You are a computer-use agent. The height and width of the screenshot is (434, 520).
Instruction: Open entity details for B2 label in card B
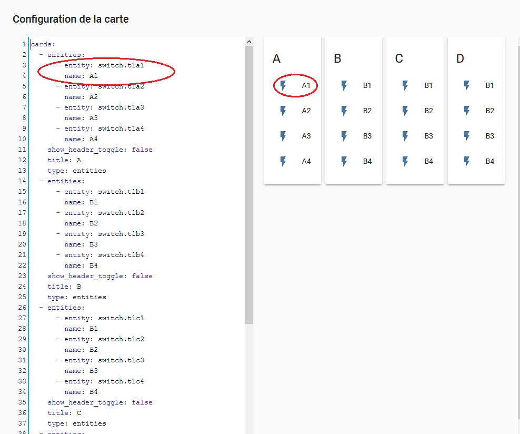[367, 111]
